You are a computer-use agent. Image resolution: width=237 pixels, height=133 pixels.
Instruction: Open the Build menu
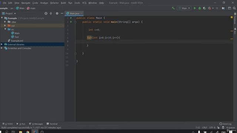coord(63,3)
